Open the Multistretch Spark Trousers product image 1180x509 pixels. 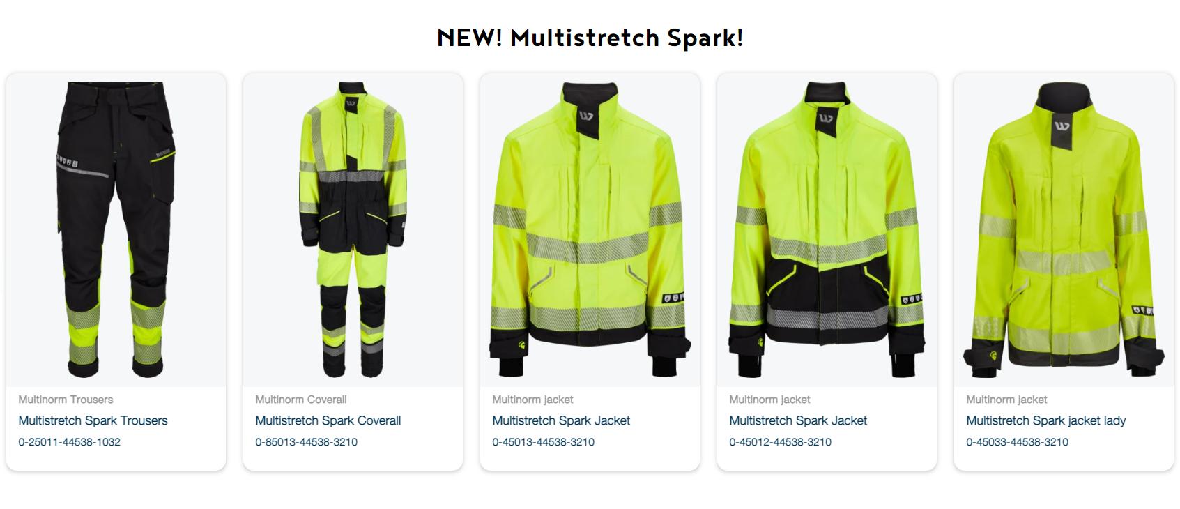pyautogui.click(x=116, y=230)
